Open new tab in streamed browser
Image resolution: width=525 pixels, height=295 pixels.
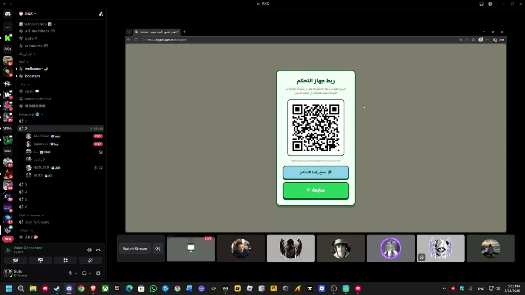pos(185,32)
